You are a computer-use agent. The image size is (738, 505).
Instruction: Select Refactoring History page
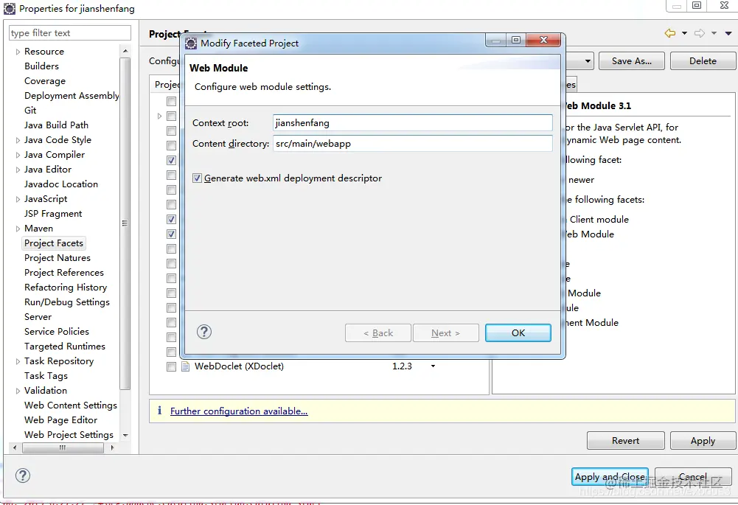pyautogui.click(x=66, y=287)
